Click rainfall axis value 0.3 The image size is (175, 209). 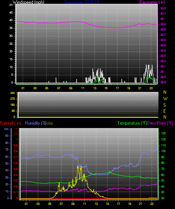pyautogui.click(x=16, y=180)
